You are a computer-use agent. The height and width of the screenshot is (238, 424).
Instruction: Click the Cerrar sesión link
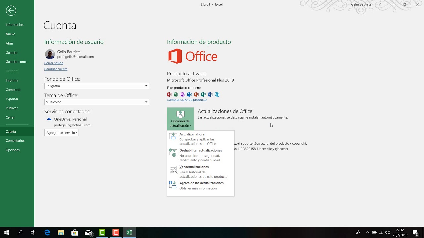[54, 63]
